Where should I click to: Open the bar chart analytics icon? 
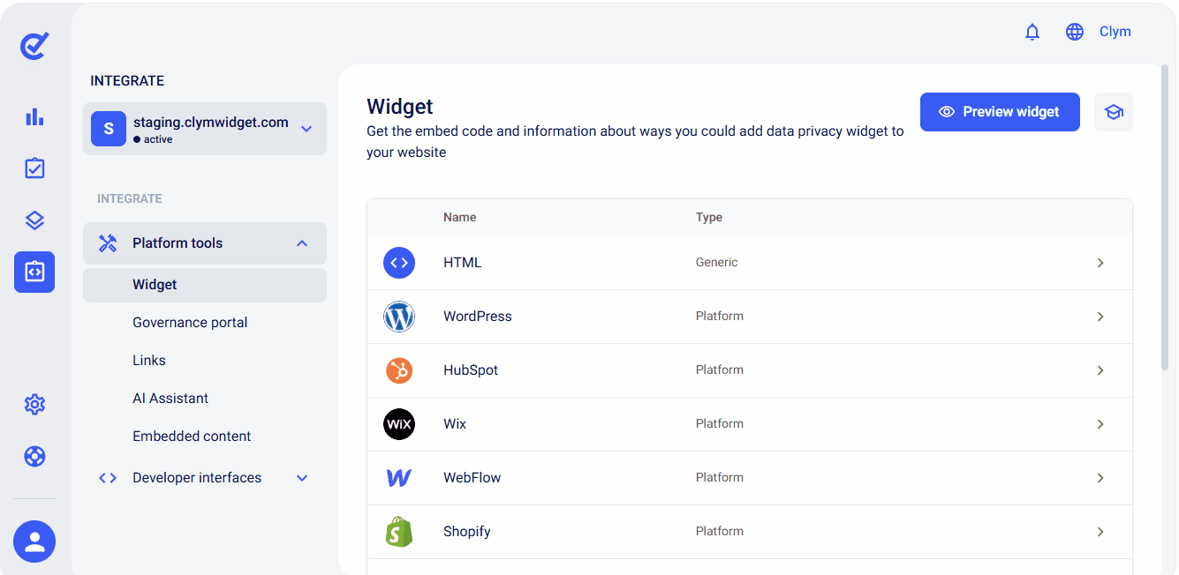34,116
